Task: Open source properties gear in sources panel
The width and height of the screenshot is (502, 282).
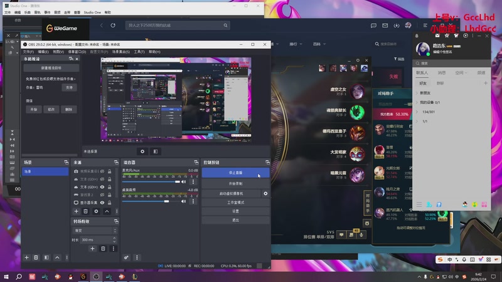Action: click(96, 211)
